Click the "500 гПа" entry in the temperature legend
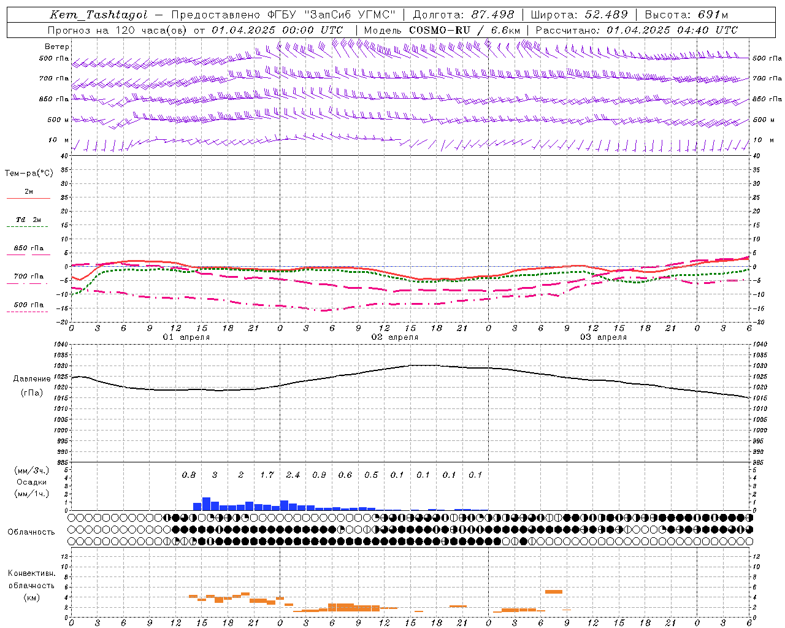785x628 pixels. pyautogui.click(x=29, y=305)
